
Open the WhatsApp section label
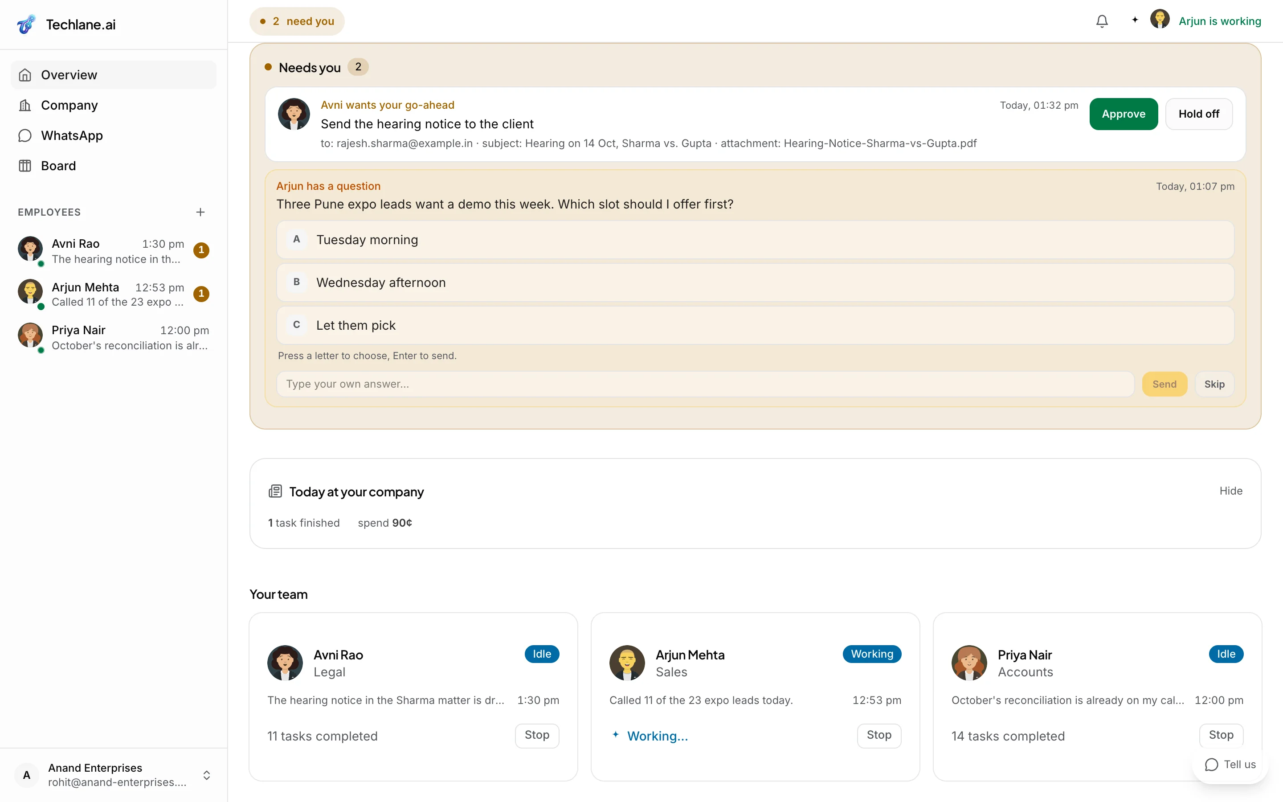(72, 135)
